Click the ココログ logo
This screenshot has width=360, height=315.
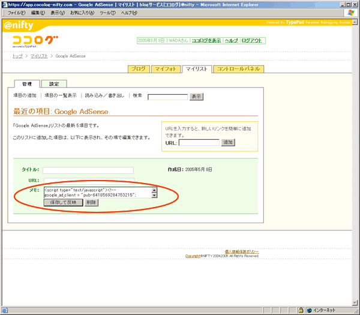coord(35,41)
